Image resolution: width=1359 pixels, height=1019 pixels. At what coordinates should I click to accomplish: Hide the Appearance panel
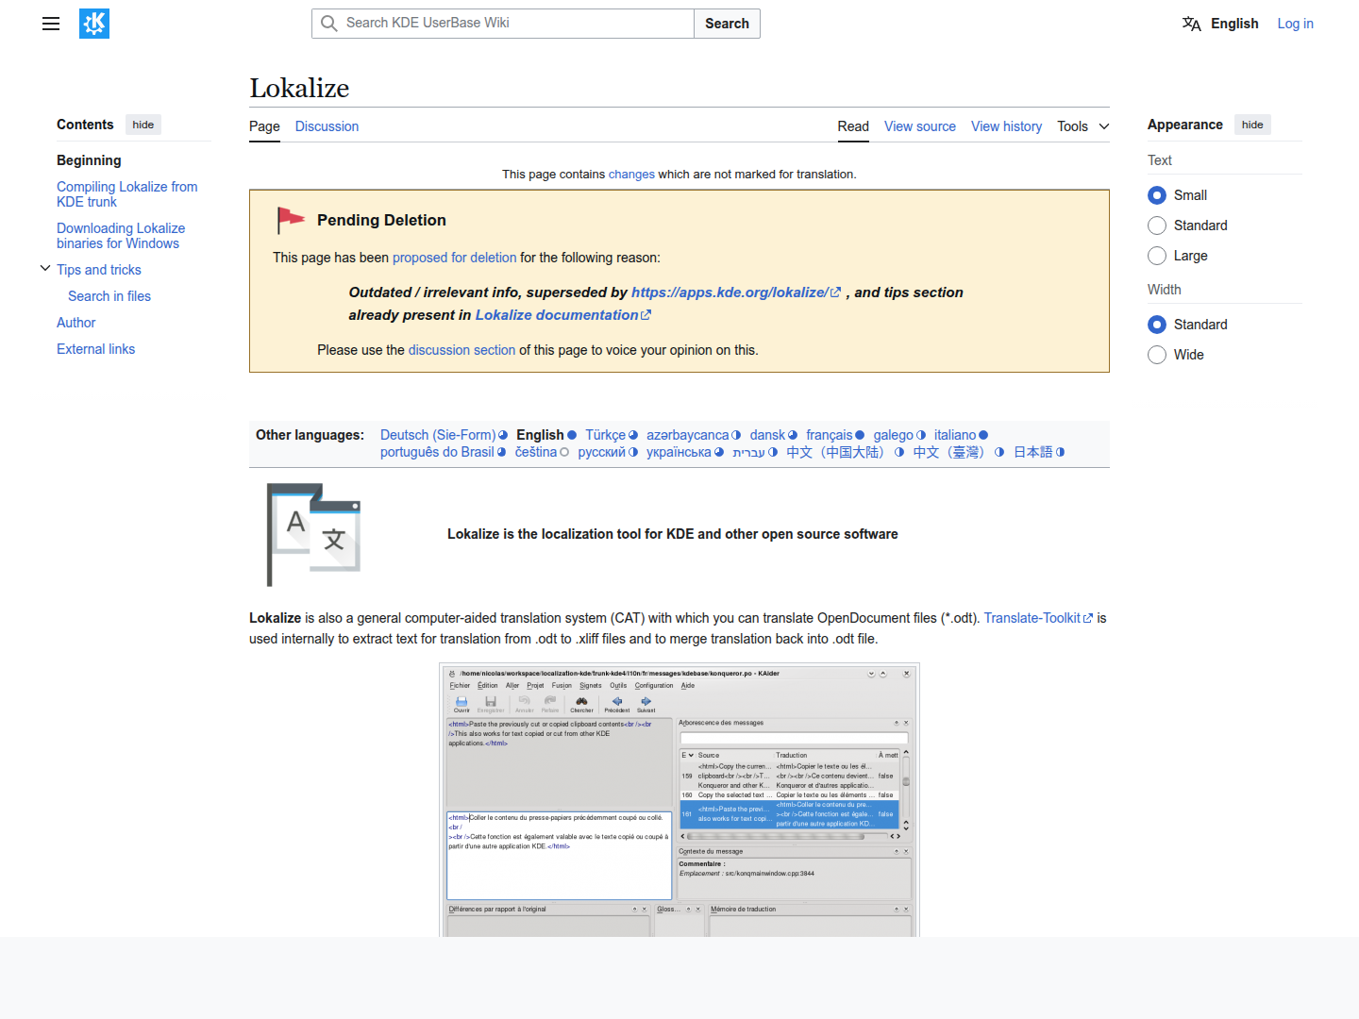[x=1252, y=125]
